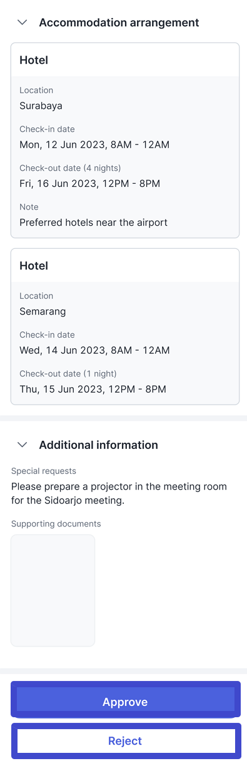
Task: Open the supporting documents thumbnail
Action: point(53,590)
